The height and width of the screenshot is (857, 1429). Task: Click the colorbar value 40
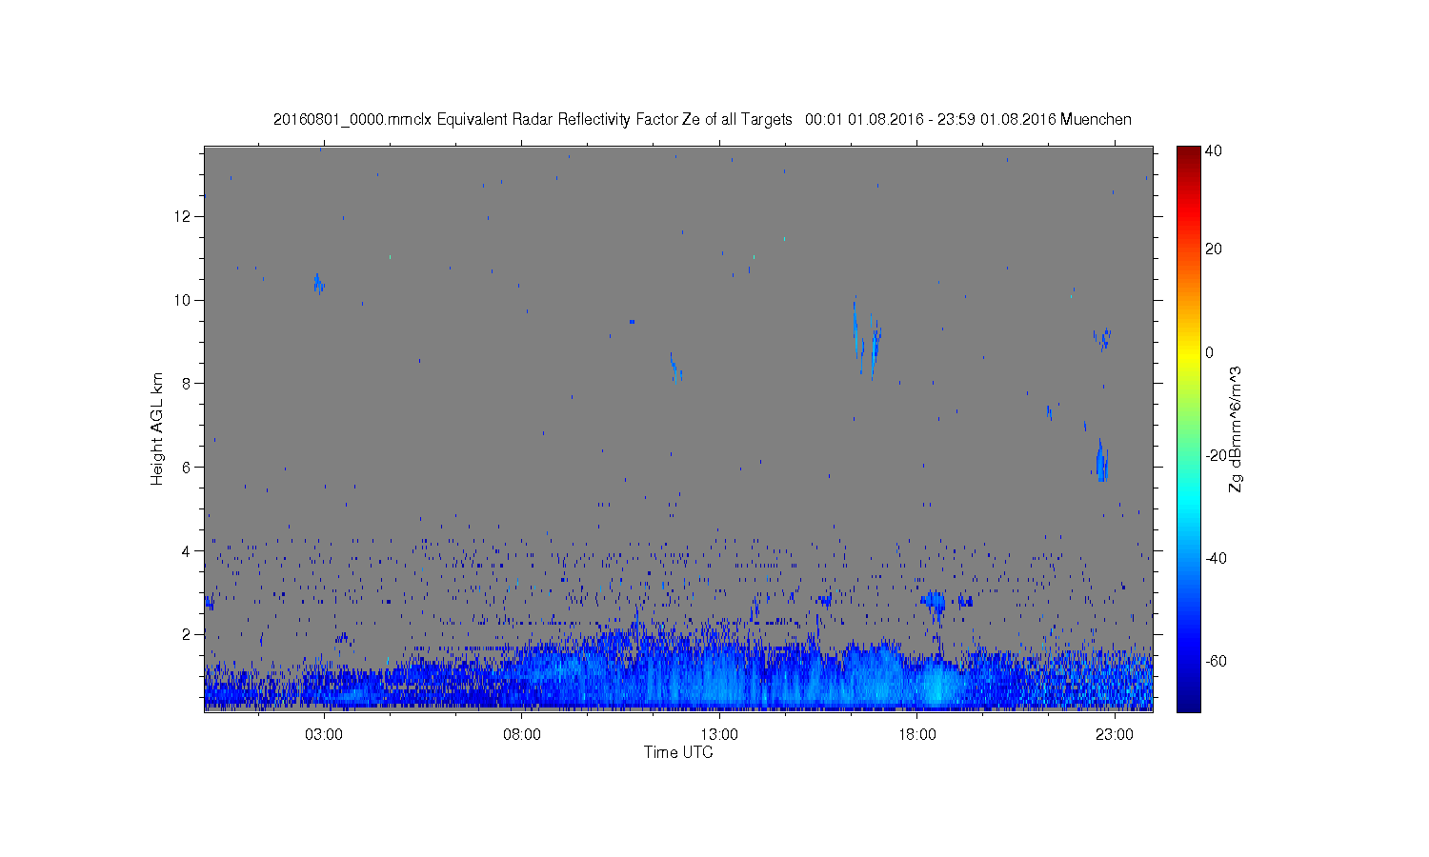click(x=1214, y=150)
